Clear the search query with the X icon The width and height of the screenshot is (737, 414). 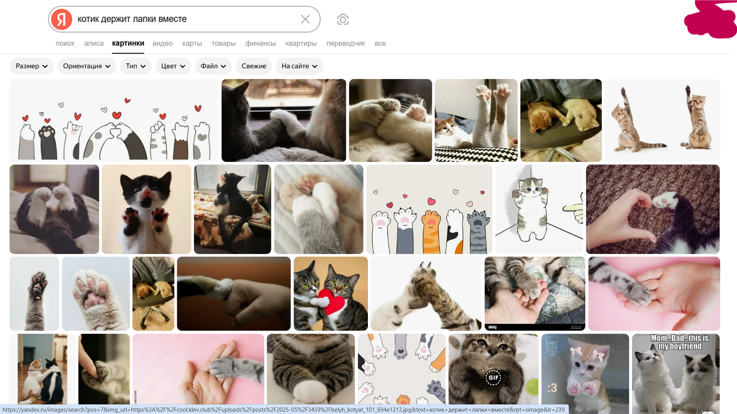(x=305, y=19)
